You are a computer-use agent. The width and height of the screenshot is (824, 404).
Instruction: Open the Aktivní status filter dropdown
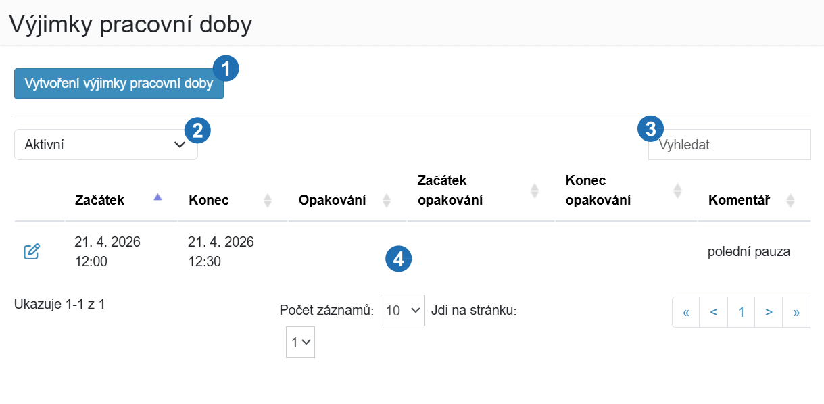tap(106, 145)
